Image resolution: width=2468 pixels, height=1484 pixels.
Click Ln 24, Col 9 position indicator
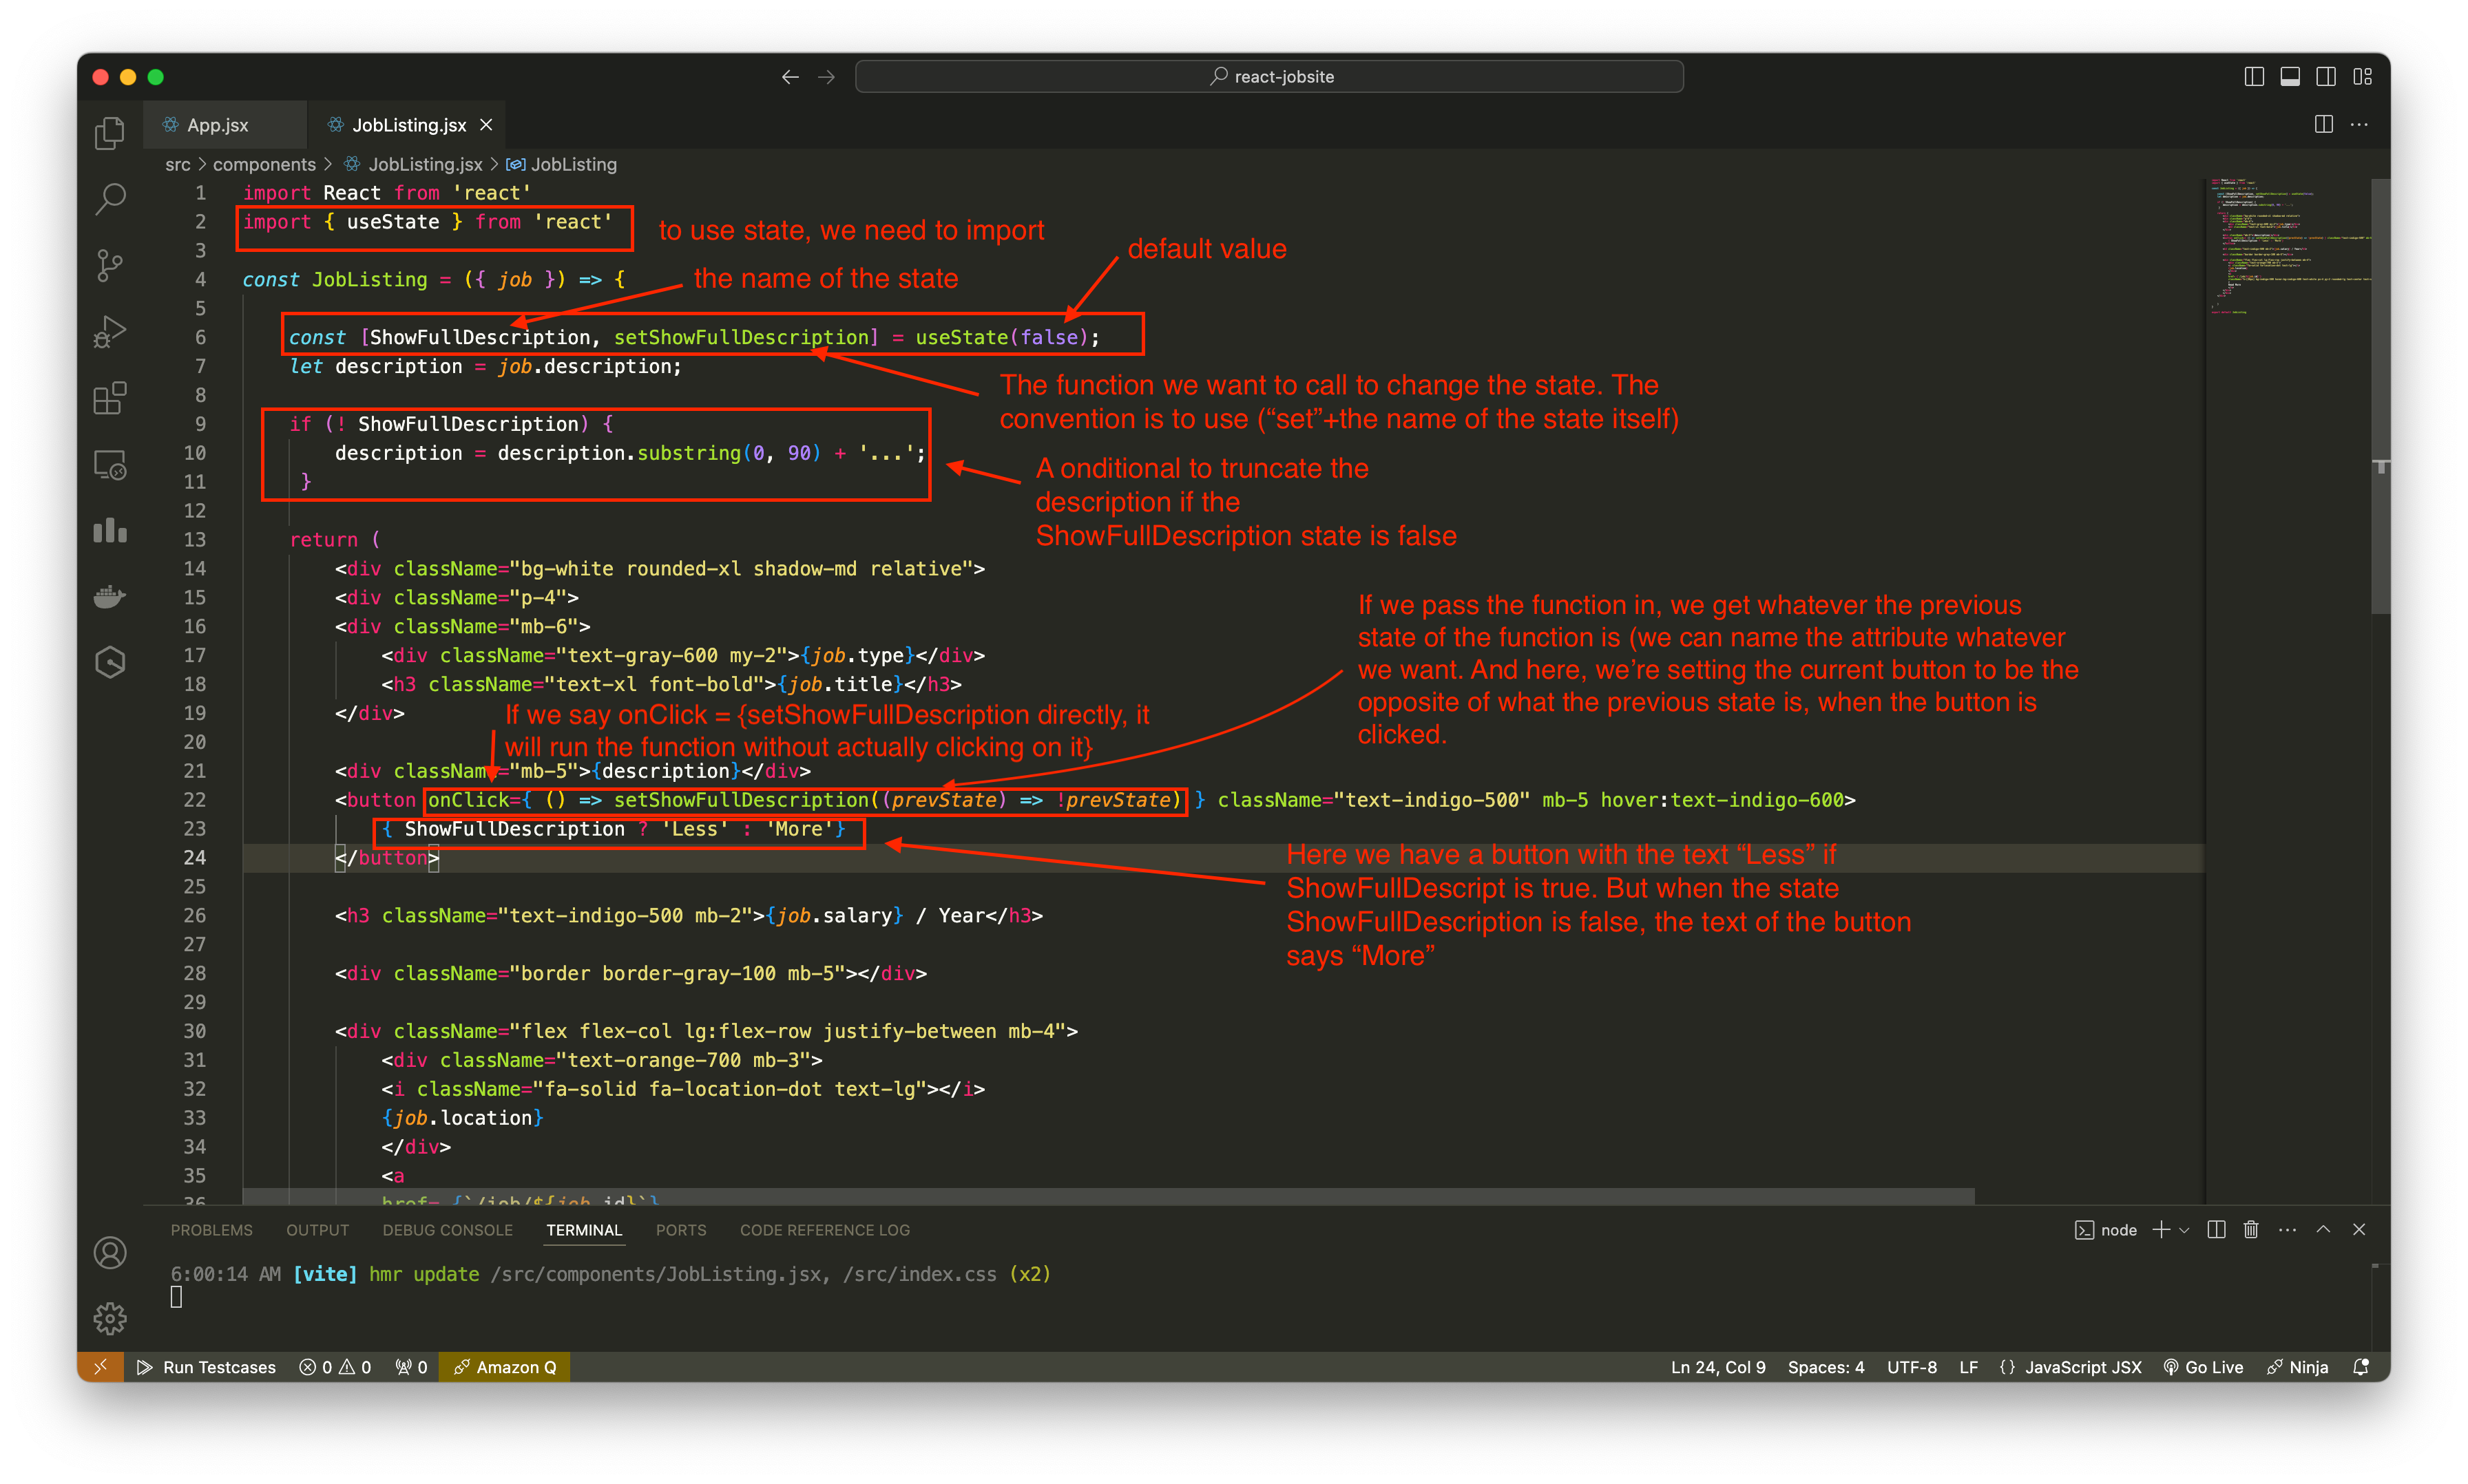tap(1717, 1367)
